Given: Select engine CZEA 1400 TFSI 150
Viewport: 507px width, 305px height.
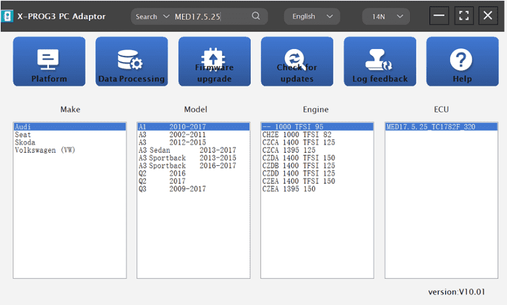Looking at the screenshot, I should [317, 181].
